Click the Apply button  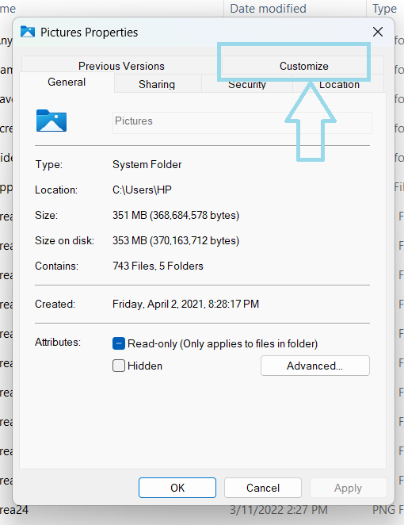348,488
